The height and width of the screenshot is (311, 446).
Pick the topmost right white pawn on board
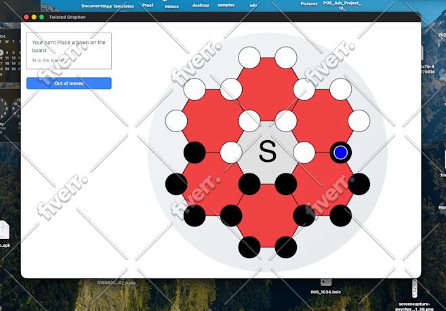[x=286, y=58]
